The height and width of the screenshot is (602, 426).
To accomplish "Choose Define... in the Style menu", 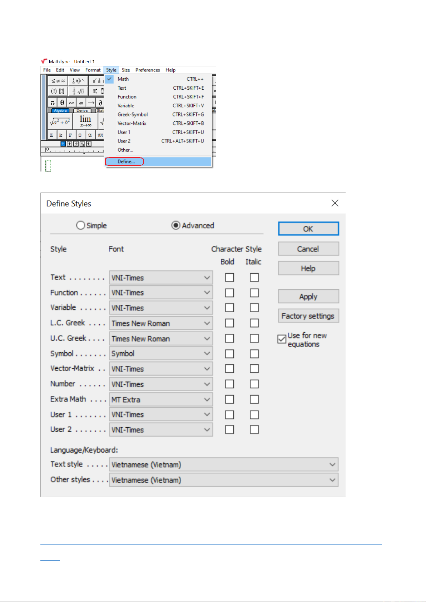I will [x=126, y=162].
